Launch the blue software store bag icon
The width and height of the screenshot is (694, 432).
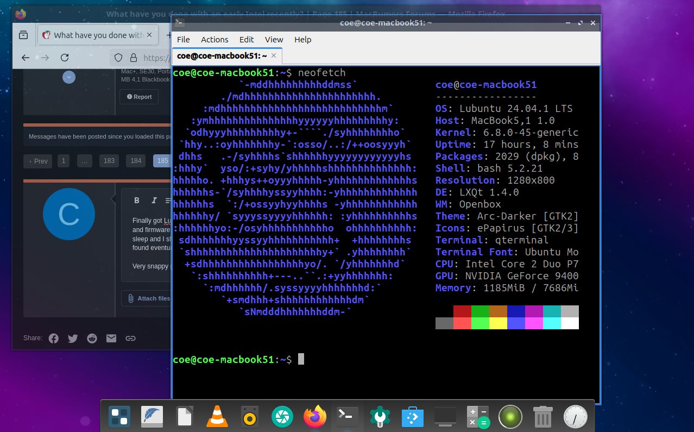pos(412,417)
